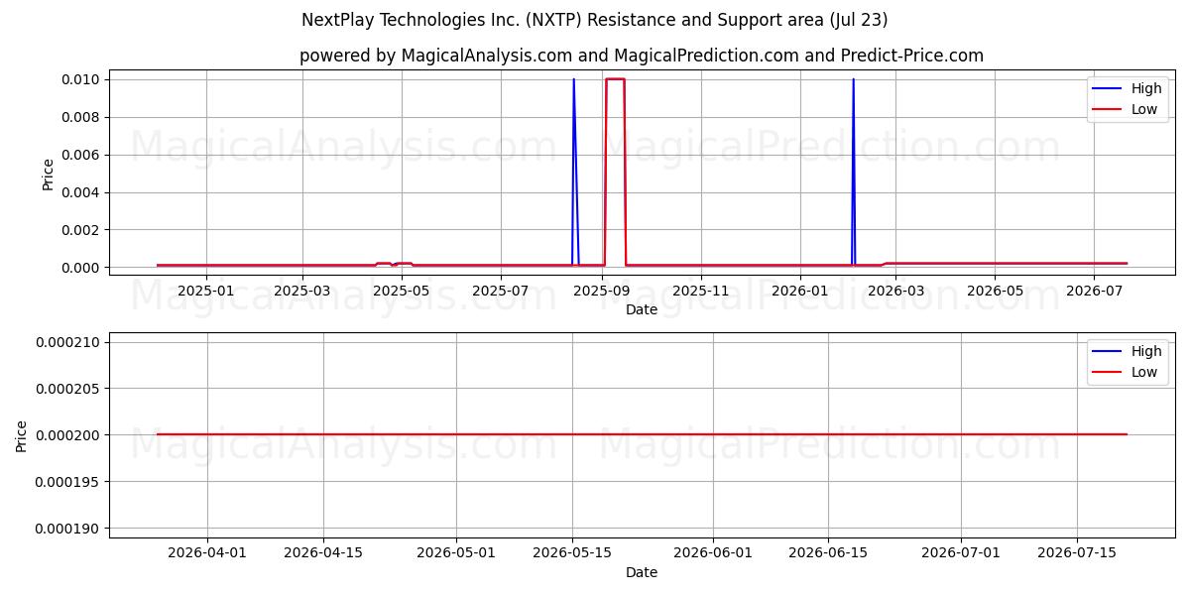Click the 0.006 price tick label

[x=79, y=155]
